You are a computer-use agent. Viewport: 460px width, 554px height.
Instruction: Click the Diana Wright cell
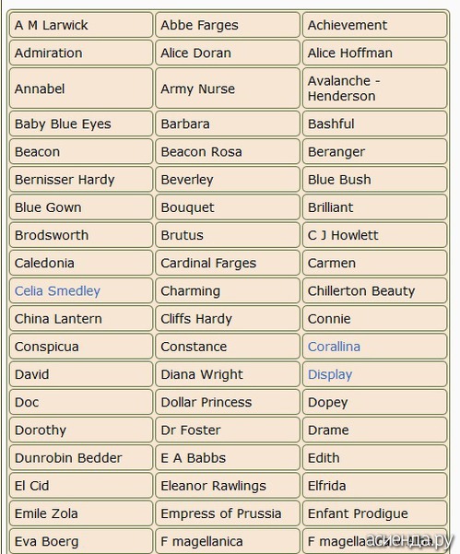click(x=228, y=374)
